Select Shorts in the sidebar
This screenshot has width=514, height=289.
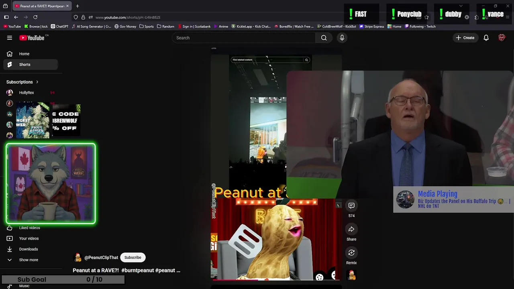[x=31, y=64]
